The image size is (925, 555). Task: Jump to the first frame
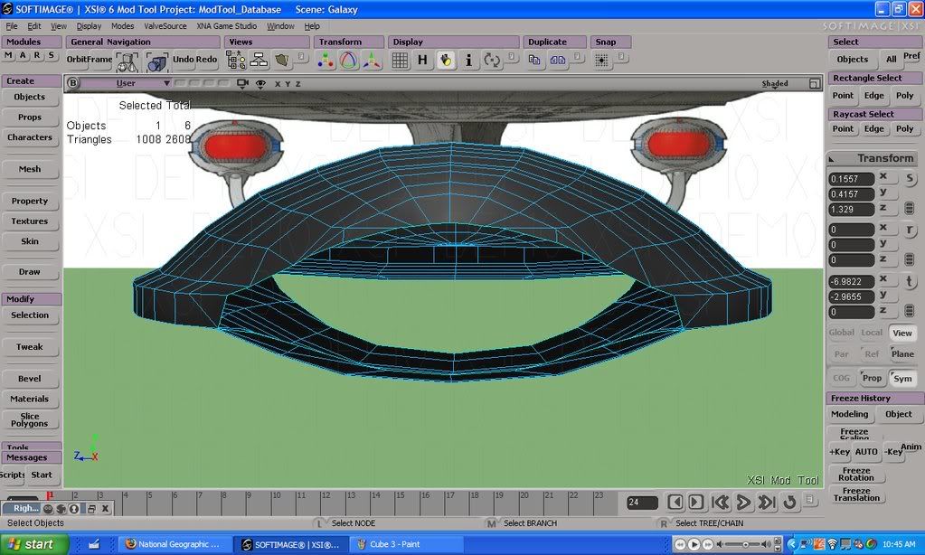click(x=721, y=502)
